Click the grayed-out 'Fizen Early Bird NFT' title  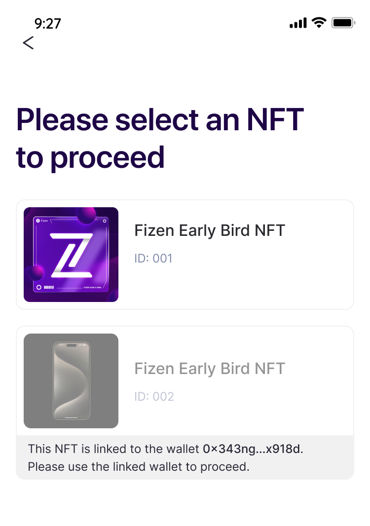(210, 369)
